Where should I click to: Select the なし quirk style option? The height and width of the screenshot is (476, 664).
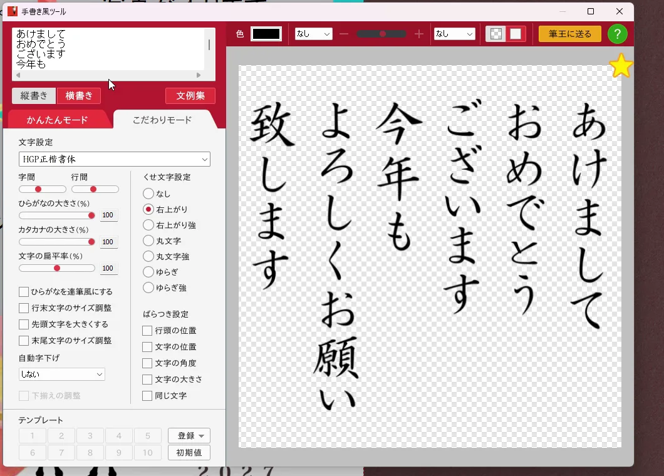pyautogui.click(x=148, y=194)
